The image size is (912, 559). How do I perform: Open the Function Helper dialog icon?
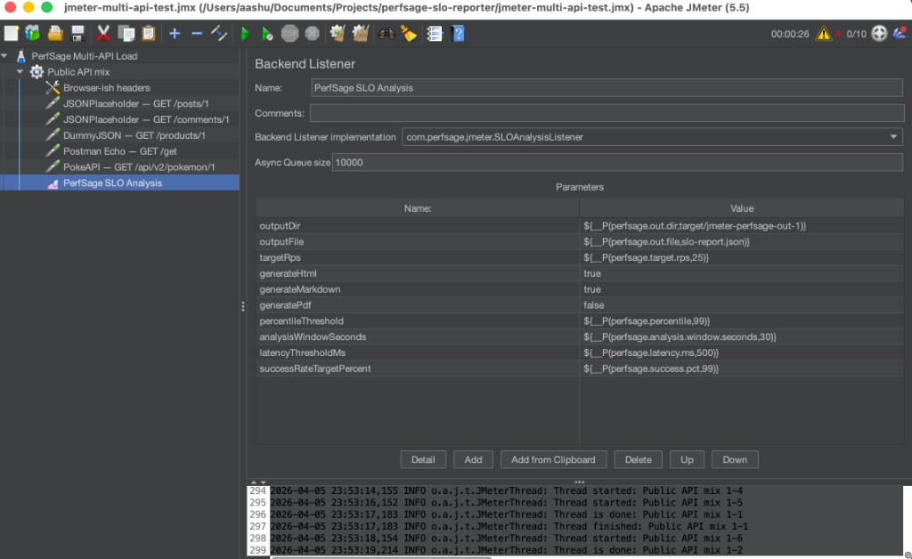coord(435,34)
